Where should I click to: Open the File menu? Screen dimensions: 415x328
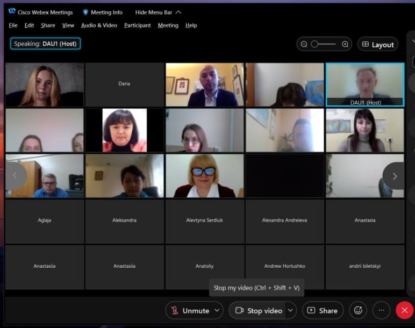(13, 25)
